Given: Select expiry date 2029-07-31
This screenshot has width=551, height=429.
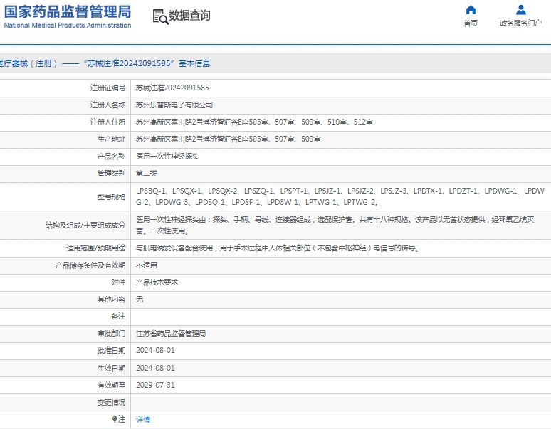Looking at the screenshot, I should point(155,385).
